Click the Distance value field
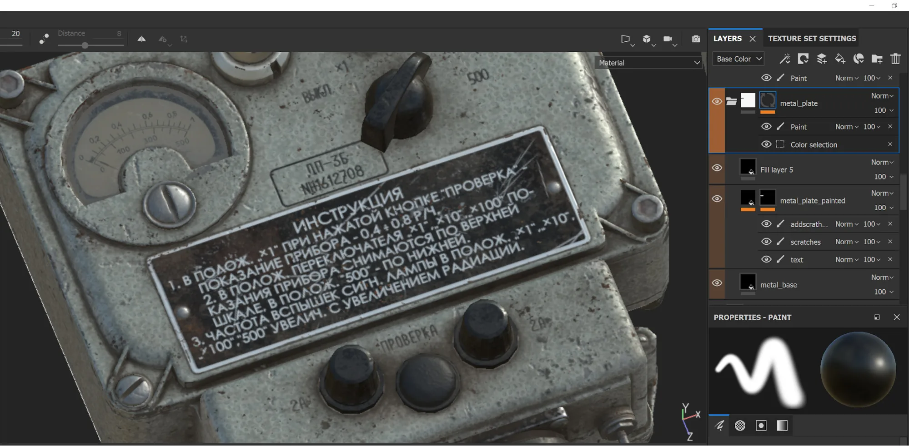The height and width of the screenshot is (446, 909). (x=119, y=34)
